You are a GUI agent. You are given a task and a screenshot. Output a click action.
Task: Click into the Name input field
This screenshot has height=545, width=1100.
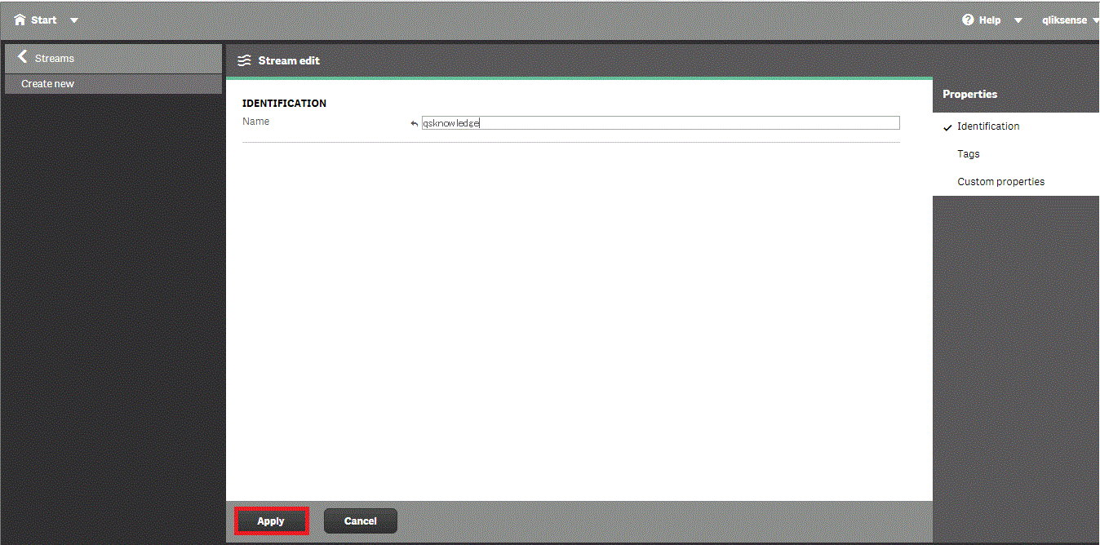point(659,123)
